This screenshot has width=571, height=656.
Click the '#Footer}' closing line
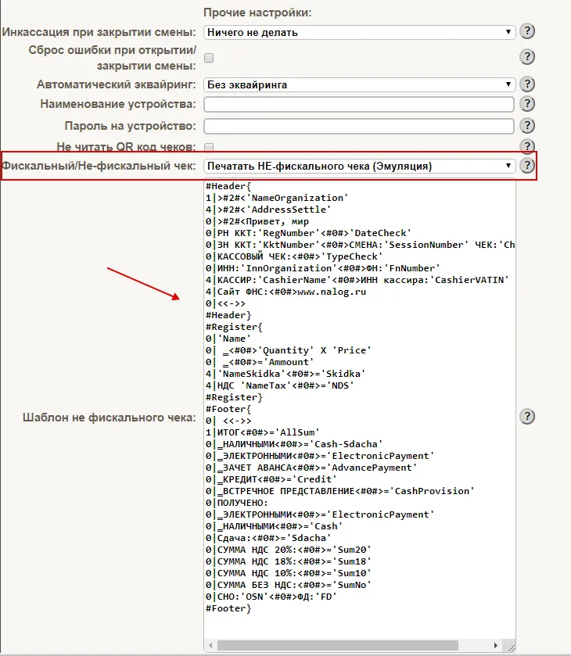pyautogui.click(x=228, y=608)
